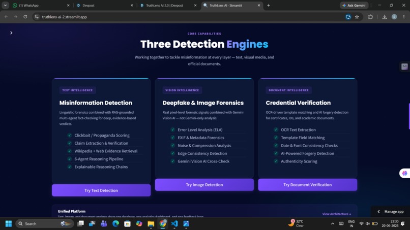Open Copilot from taskbar
This screenshot has width=410, height=230.
click(x=139, y=223)
